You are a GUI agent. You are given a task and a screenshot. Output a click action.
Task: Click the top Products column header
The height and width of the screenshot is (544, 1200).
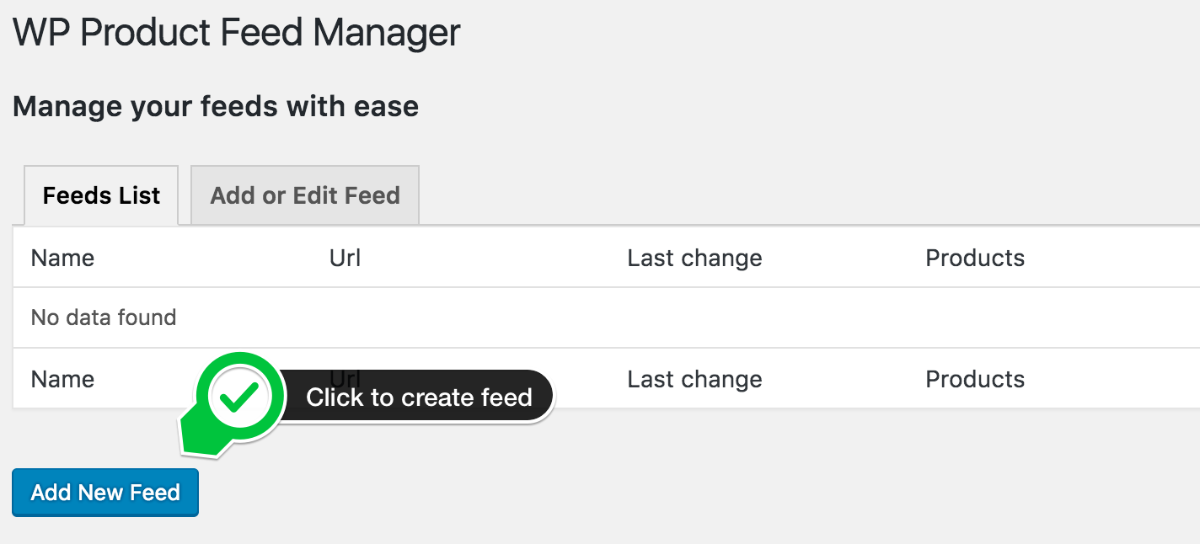coord(975,258)
